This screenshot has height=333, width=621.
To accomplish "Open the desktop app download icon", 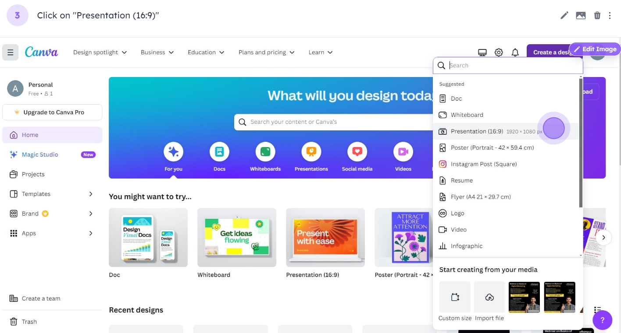I will [x=482, y=53].
